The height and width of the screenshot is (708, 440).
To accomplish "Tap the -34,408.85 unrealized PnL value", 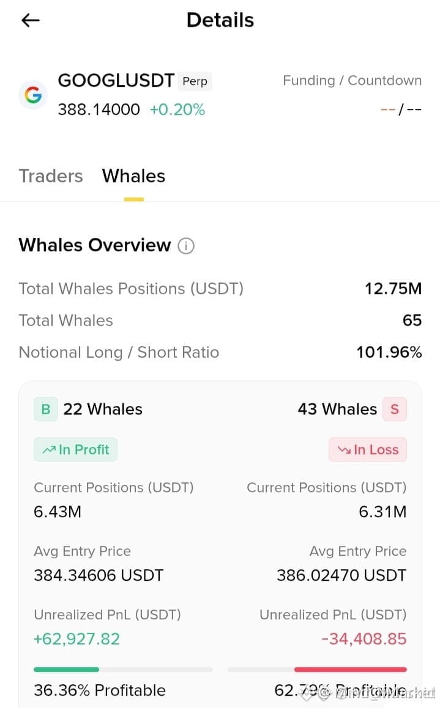I will pos(364,639).
